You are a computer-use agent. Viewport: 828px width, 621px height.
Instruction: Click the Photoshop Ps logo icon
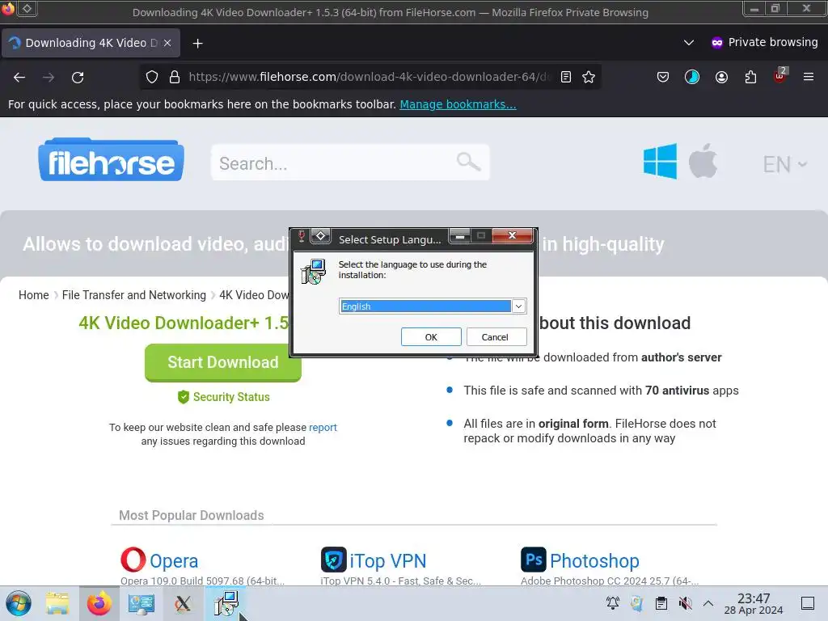[x=534, y=560]
